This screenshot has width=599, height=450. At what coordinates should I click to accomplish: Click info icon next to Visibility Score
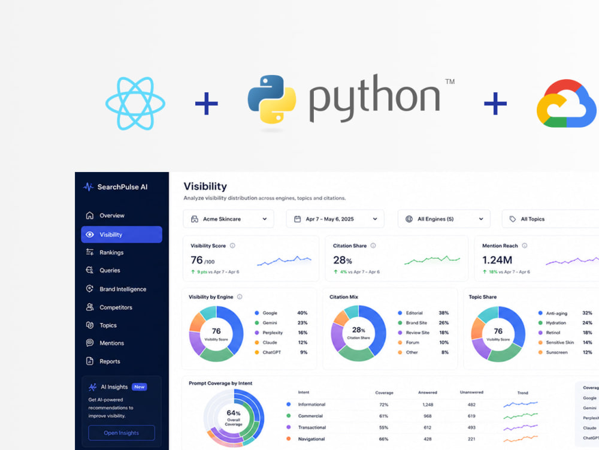(x=232, y=246)
